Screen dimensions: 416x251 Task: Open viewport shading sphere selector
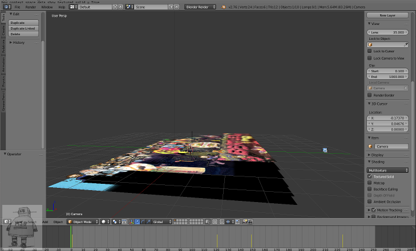[105, 221]
